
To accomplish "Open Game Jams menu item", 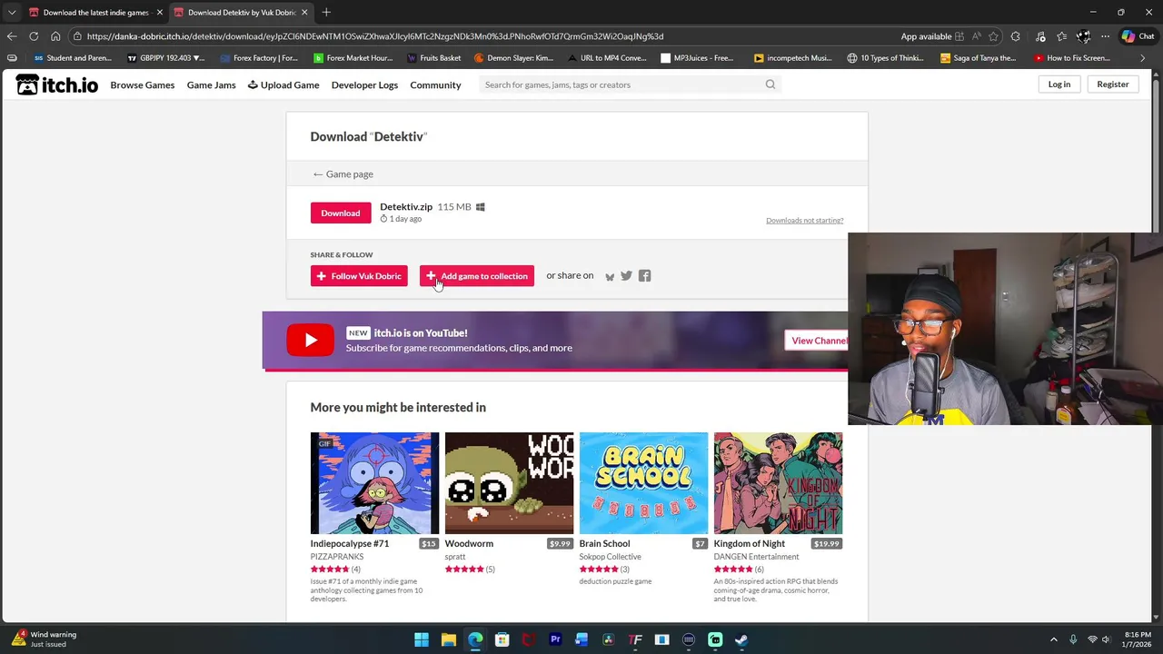I will coord(211,84).
